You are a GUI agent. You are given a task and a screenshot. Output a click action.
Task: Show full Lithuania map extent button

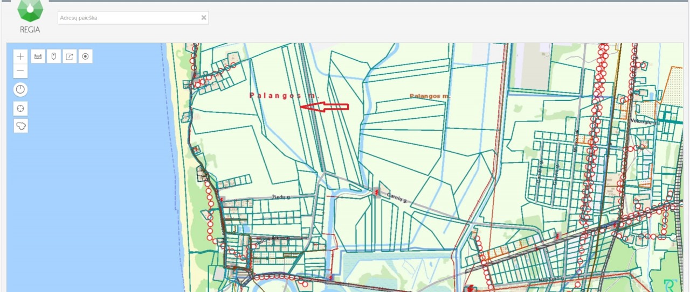[x=20, y=126]
